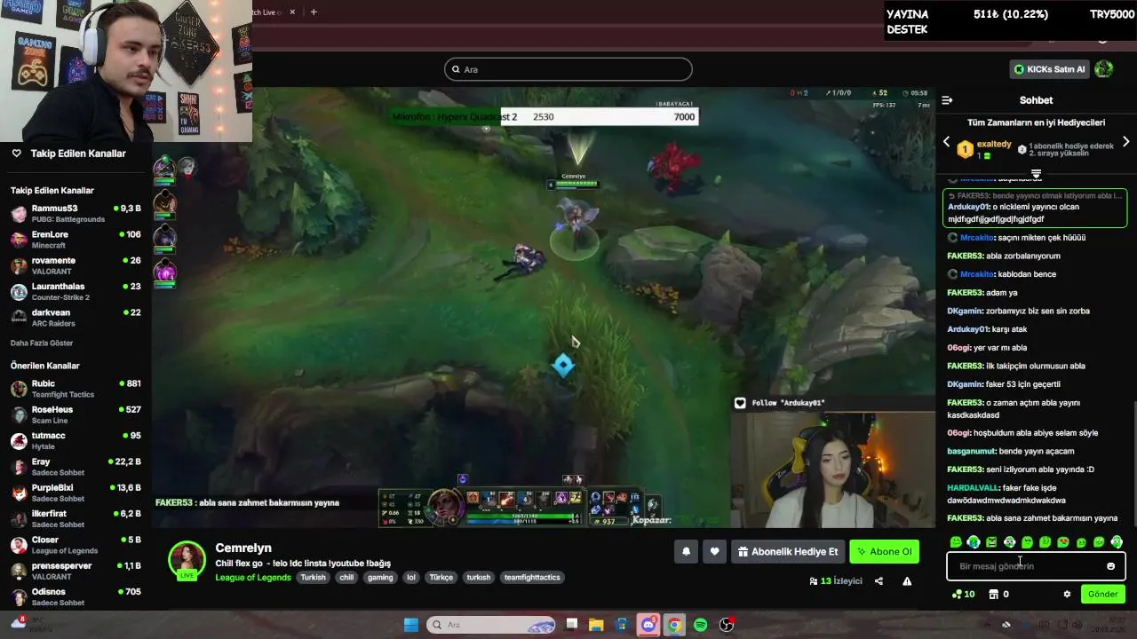This screenshot has height=639, width=1137.
Task: Open OBS Studio from the taskbar
Action: [727, 625]
